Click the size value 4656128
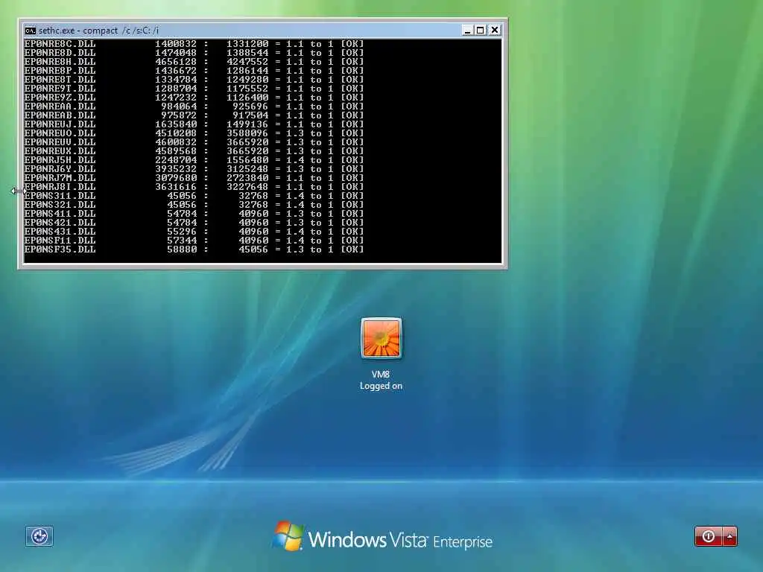Screen dimensions: 763x572 tap(176, 62)
